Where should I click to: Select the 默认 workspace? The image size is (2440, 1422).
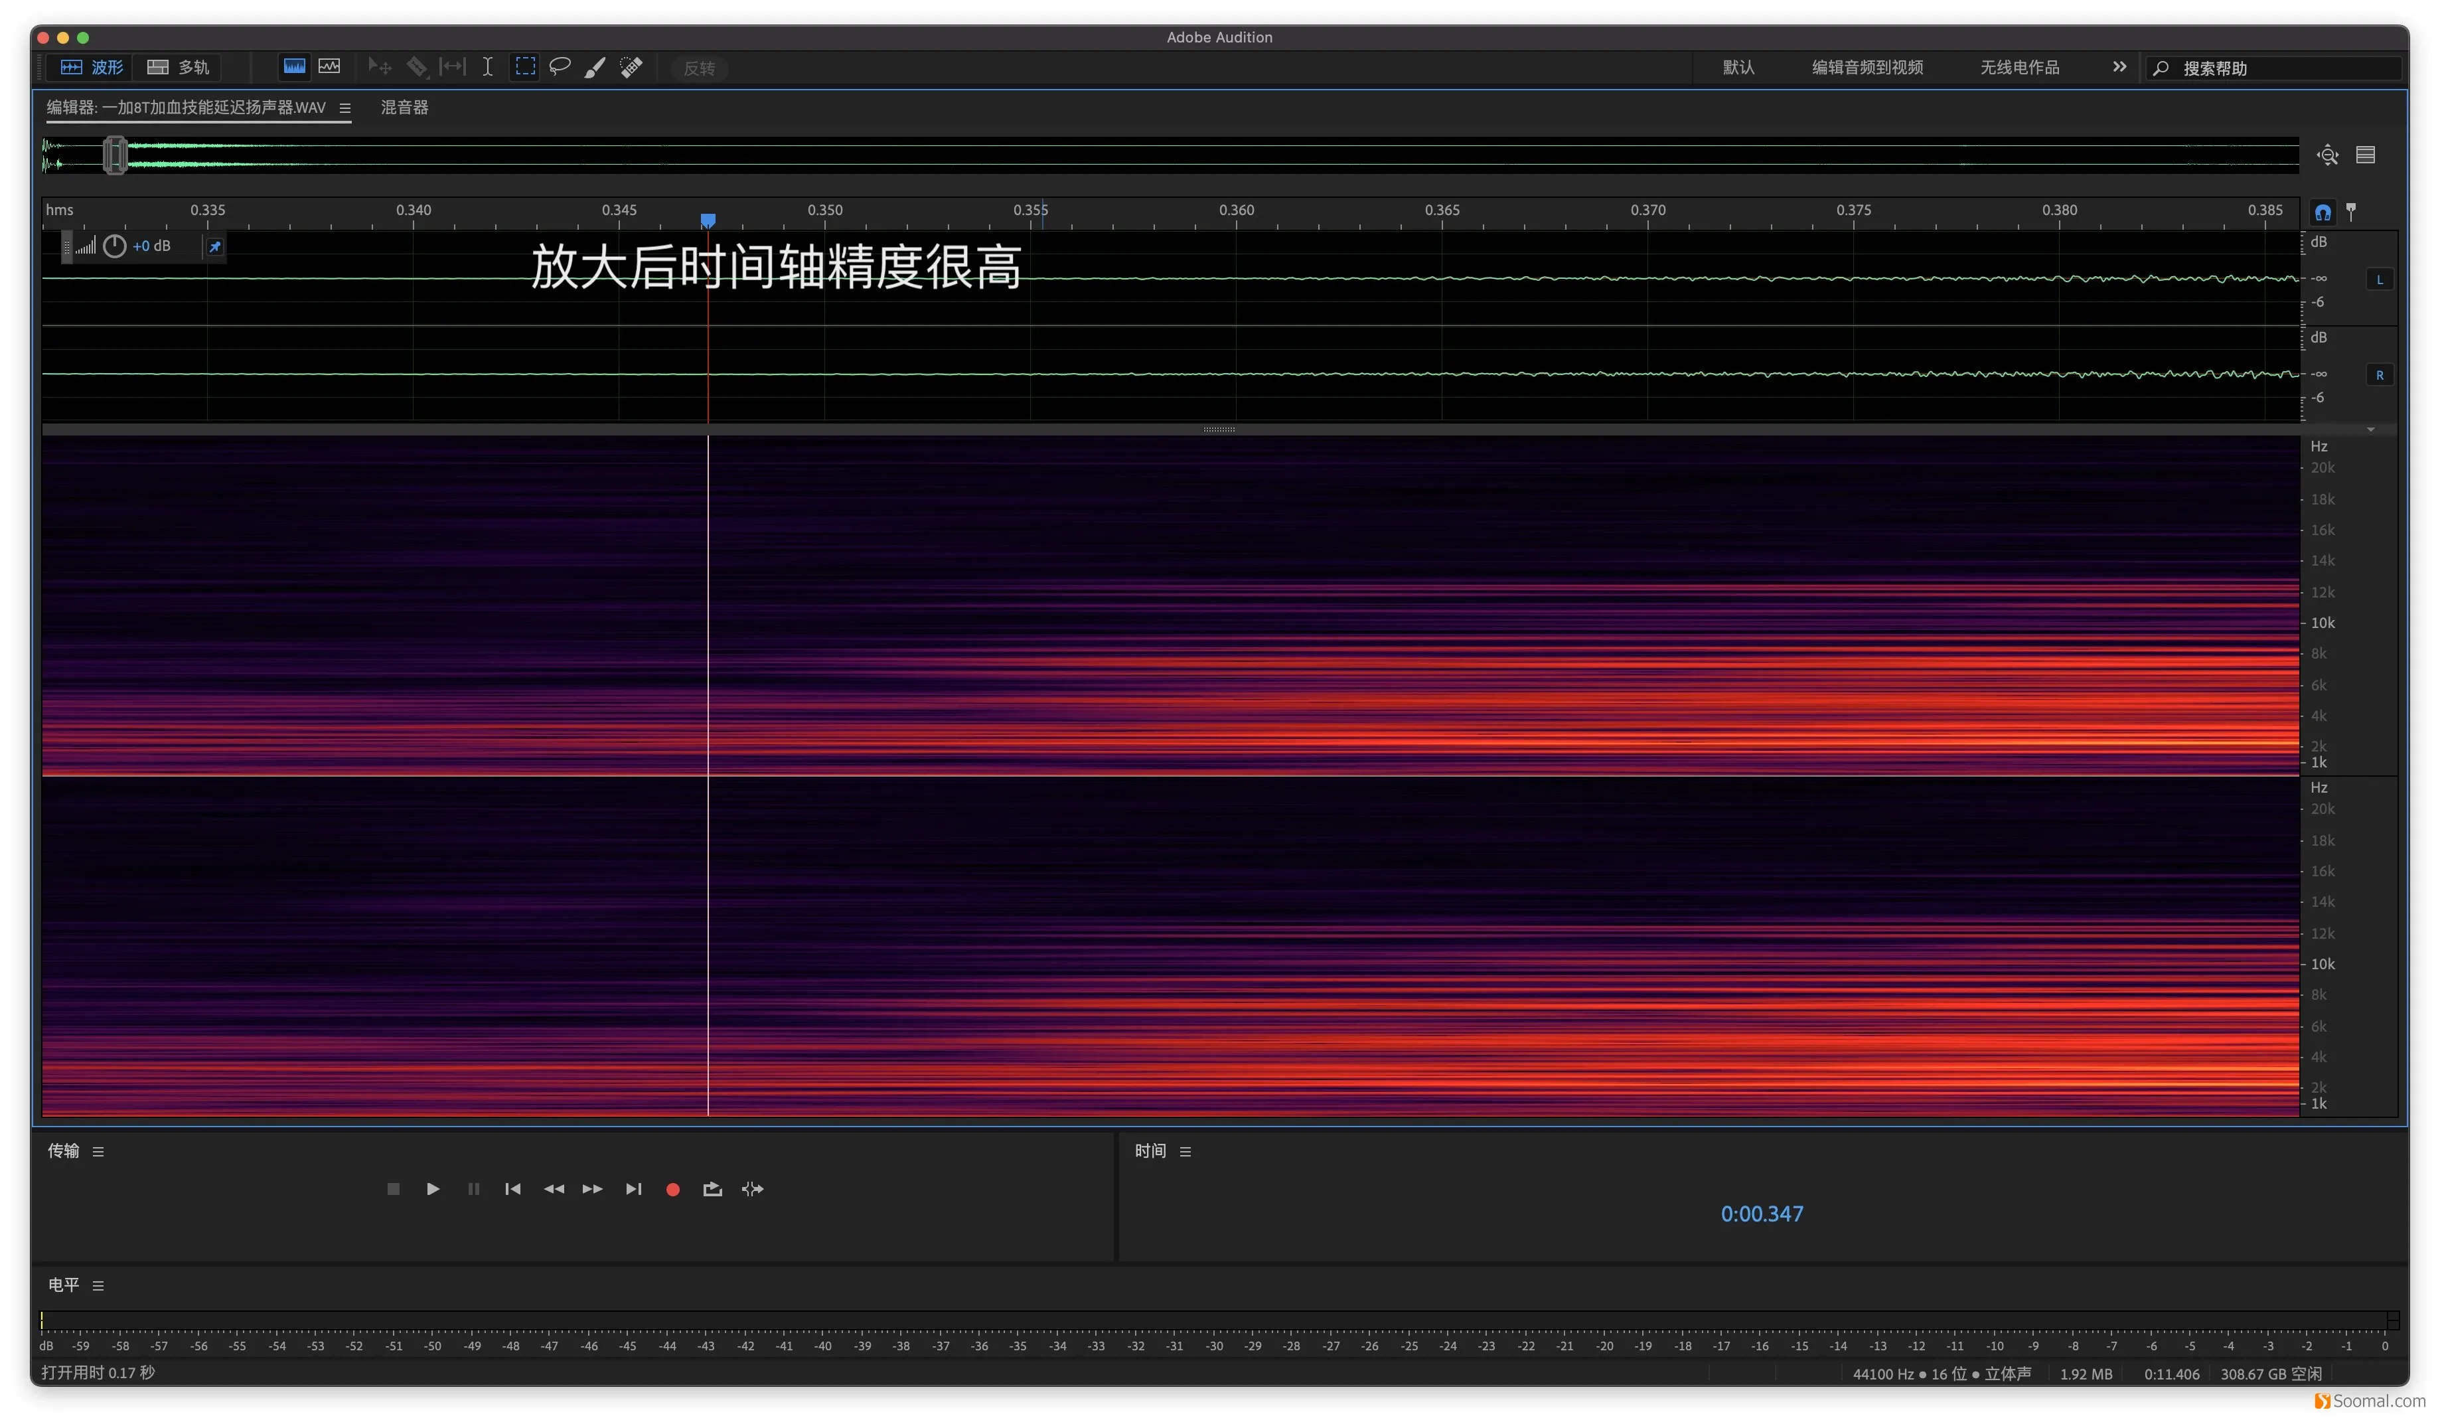1738,67
